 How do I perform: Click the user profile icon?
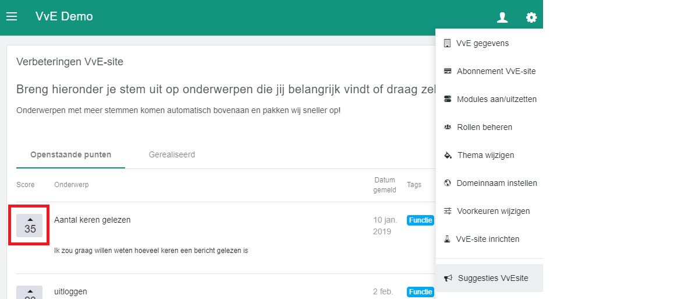point(502,17)
